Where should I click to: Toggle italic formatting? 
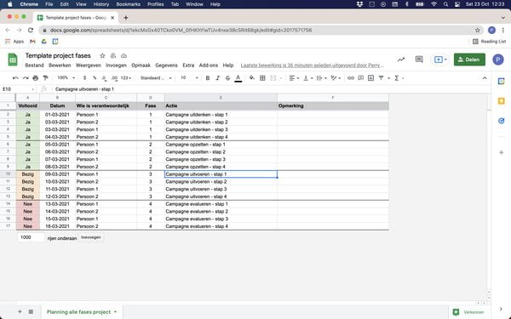click(x=218, y=78)
